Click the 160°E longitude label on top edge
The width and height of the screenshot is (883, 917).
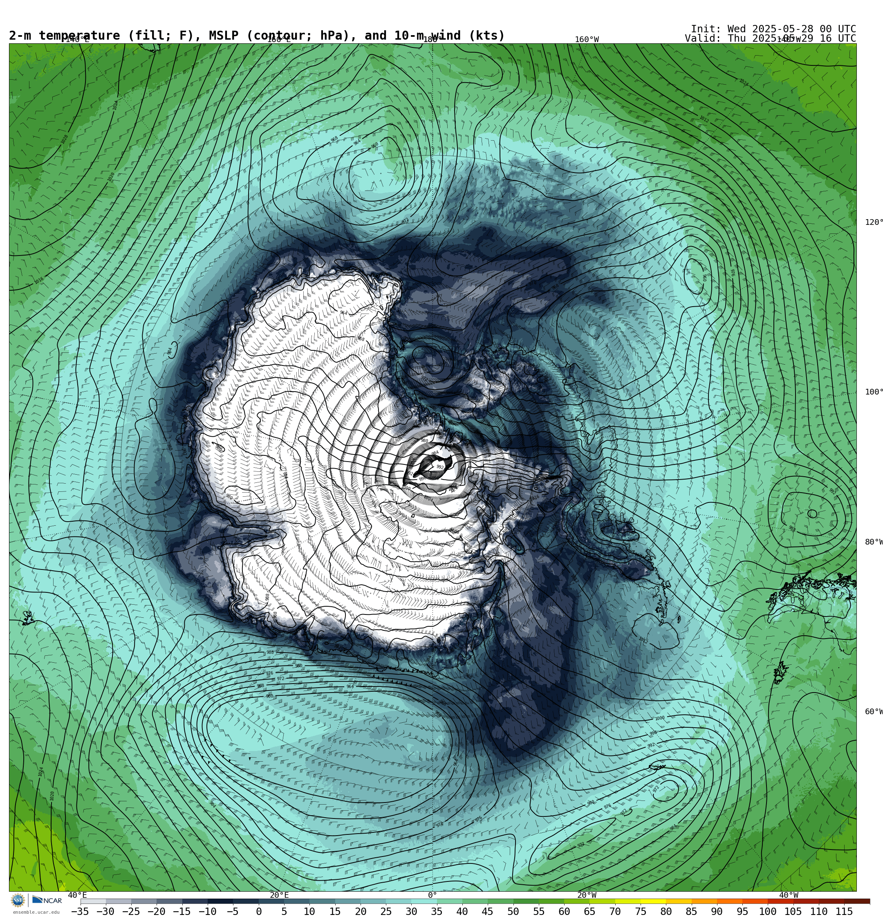coord(279,40)
